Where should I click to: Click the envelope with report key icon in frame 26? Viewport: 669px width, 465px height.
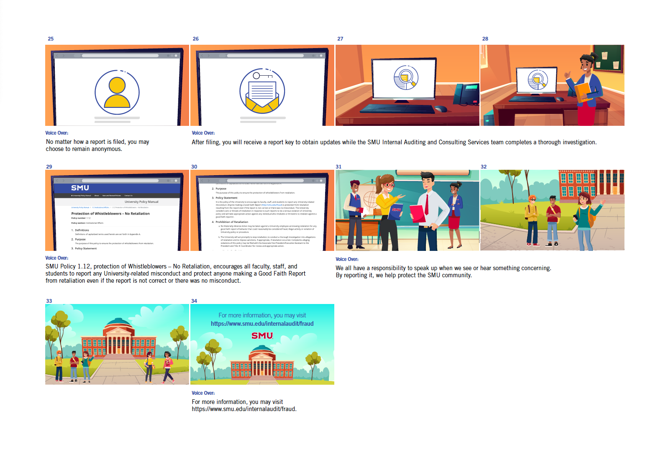click(262, 91)
